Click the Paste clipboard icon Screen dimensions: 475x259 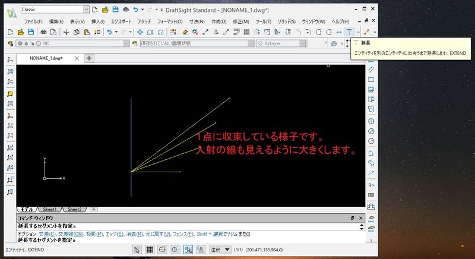coord(87,32)
